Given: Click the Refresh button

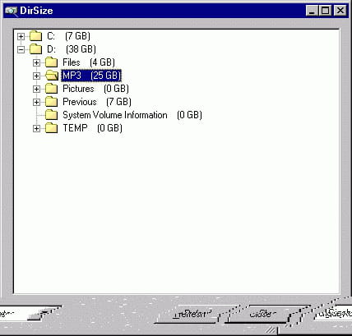Looking at the screenshot, I should [189, 314].
